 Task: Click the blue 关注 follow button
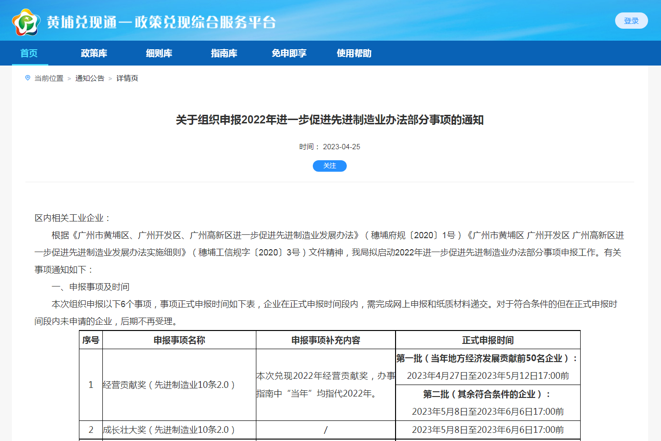330,166
